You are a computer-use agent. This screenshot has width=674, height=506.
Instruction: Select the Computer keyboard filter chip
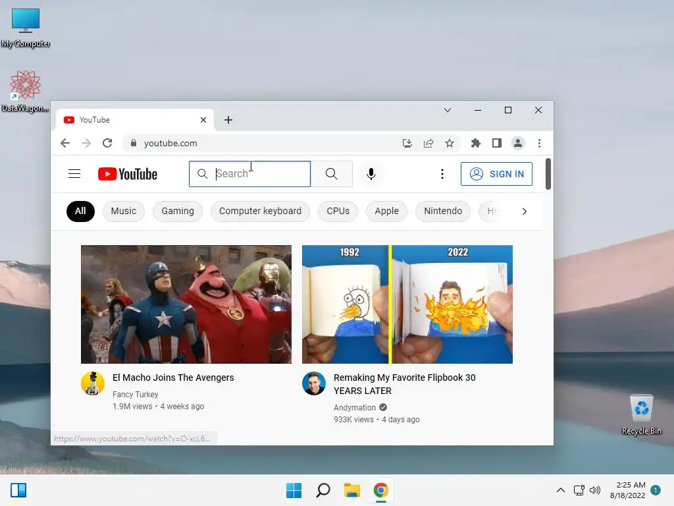(x=260, y=211)
